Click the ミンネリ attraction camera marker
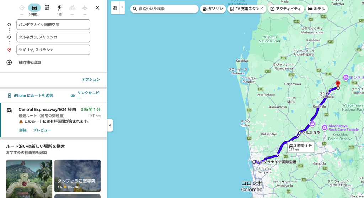364x198 pixels. tap(346, 78)
